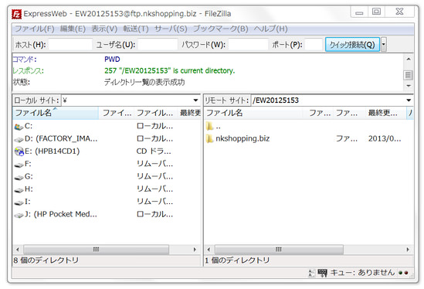The height and width of the screenshot is (289, 424).
Task: Click the "ディレクトリ一覧の表示成功" status text
Action: click(x=144, y=82)
